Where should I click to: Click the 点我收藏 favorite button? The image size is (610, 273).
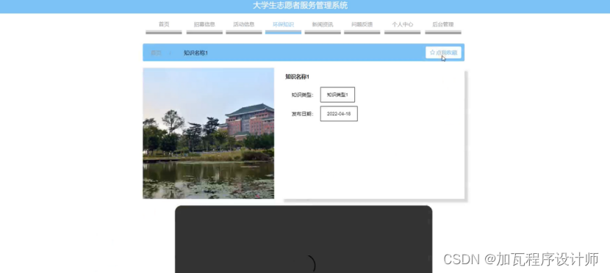[x=443, y=52]
